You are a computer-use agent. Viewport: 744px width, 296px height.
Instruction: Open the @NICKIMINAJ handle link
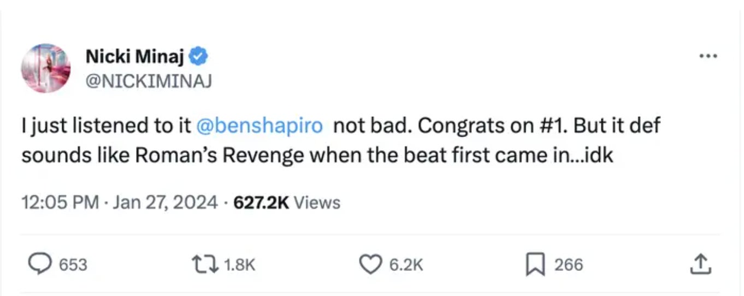pos(149,81)
